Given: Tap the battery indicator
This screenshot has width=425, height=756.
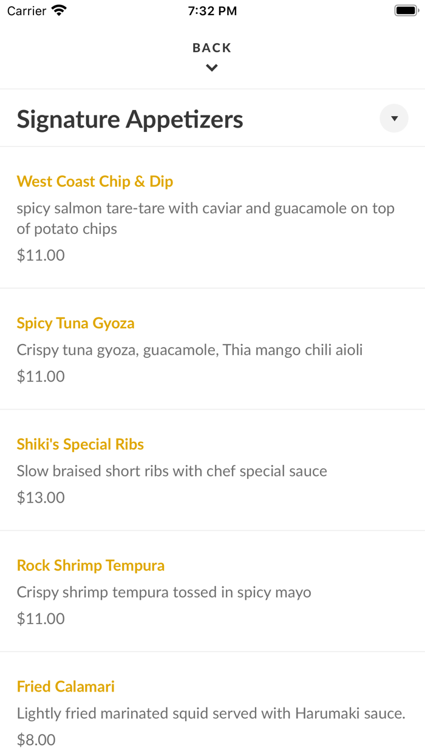Looking at the screenshot, I should (x=406, y=10).
